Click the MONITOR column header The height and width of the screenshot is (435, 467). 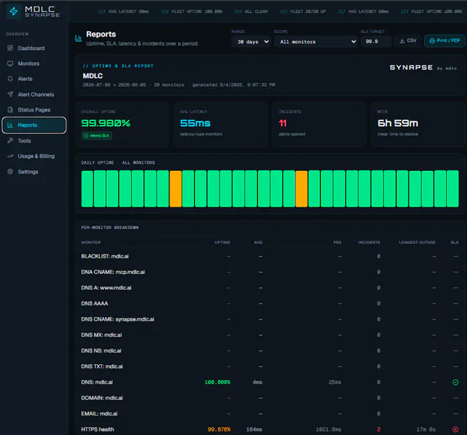point(91,243)
